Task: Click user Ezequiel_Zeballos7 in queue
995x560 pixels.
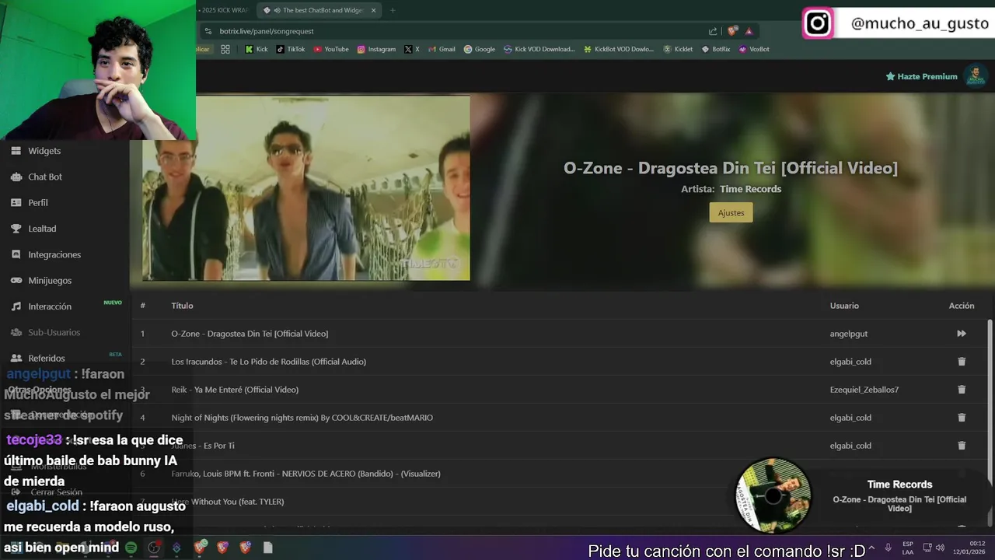Action: (864, 390)
